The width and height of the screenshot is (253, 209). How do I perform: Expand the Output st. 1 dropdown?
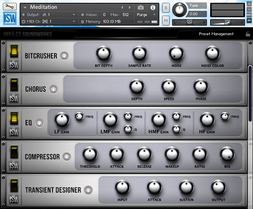(x=74, y=14)
